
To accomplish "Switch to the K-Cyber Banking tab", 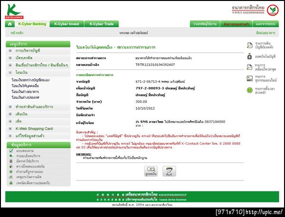I will tap(32, 24).
